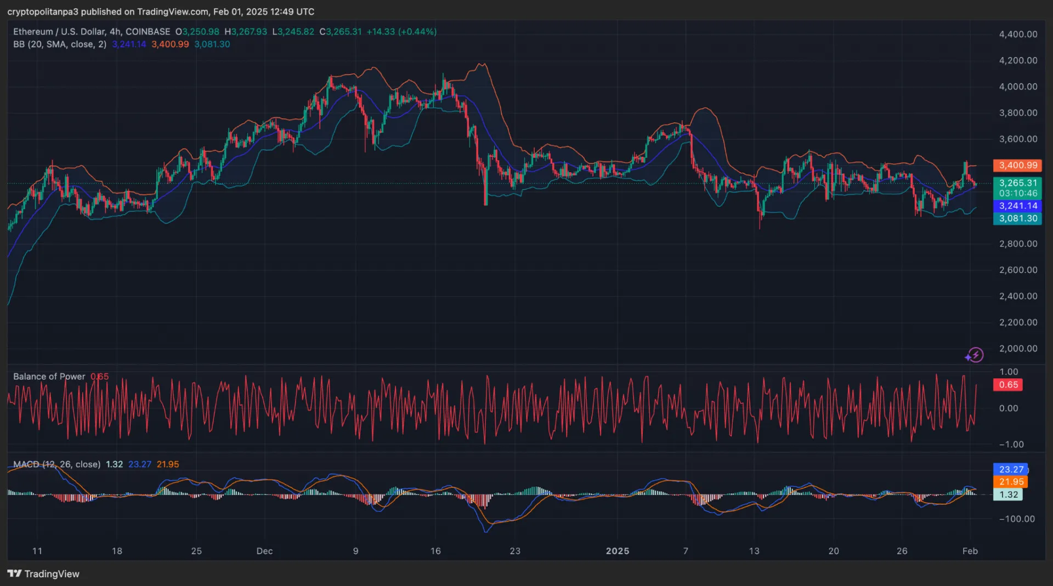1053x586 pixels.
Task: Click the 2,000.00 level on price axis
Action: (1018, 349)
